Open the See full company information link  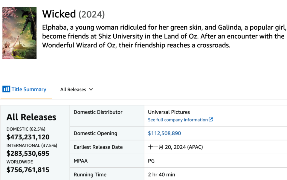178,120
